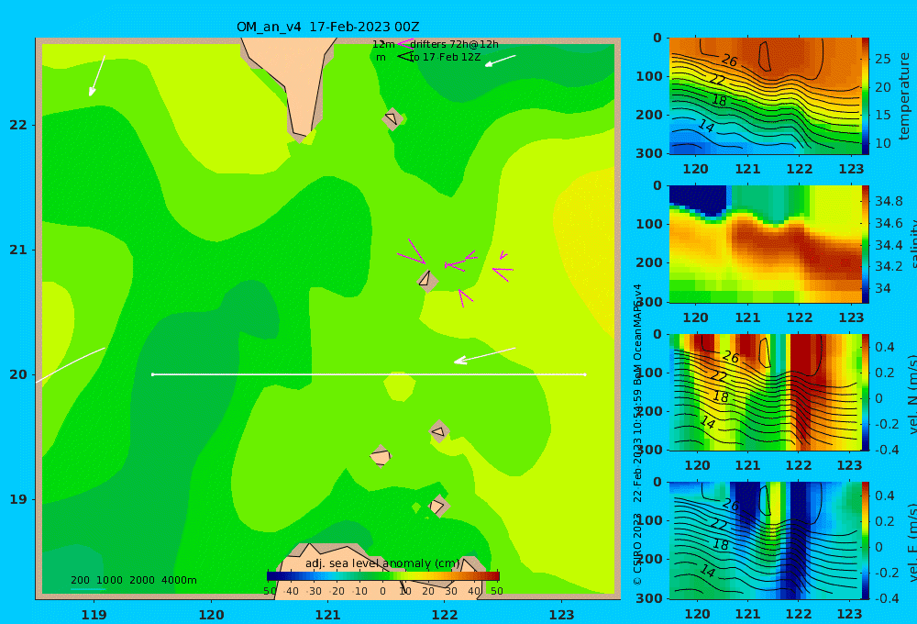Click the white arrow just above the transect line
This screenshot has width=917, height=624.
(x=485, y=356)
